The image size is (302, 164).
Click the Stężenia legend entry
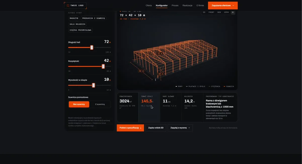[214, 87]
